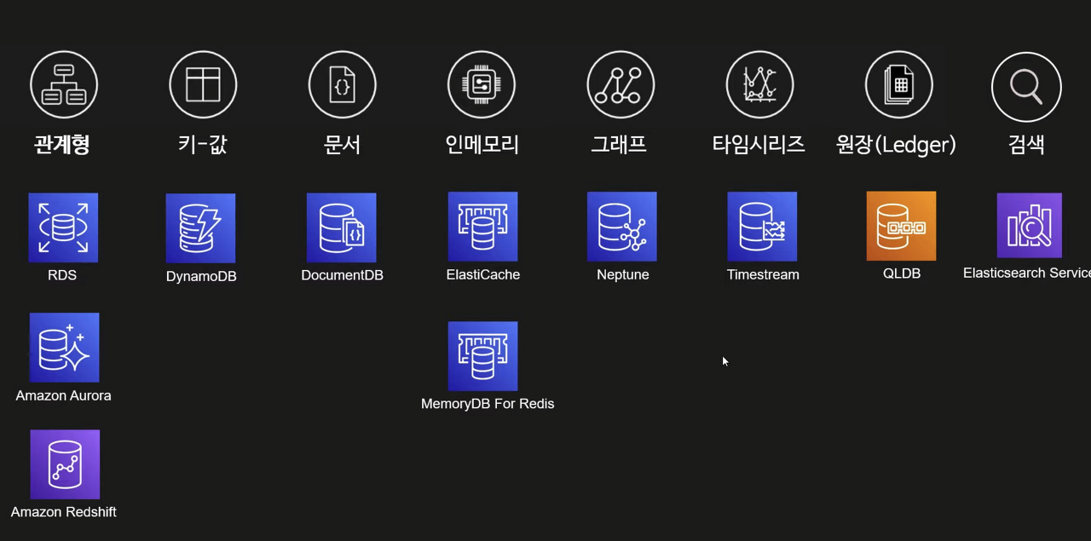
Task: Click the 키-값 heading text
Action: [x=203, y=145]
